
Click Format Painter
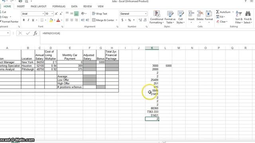(x=9, y=21)
